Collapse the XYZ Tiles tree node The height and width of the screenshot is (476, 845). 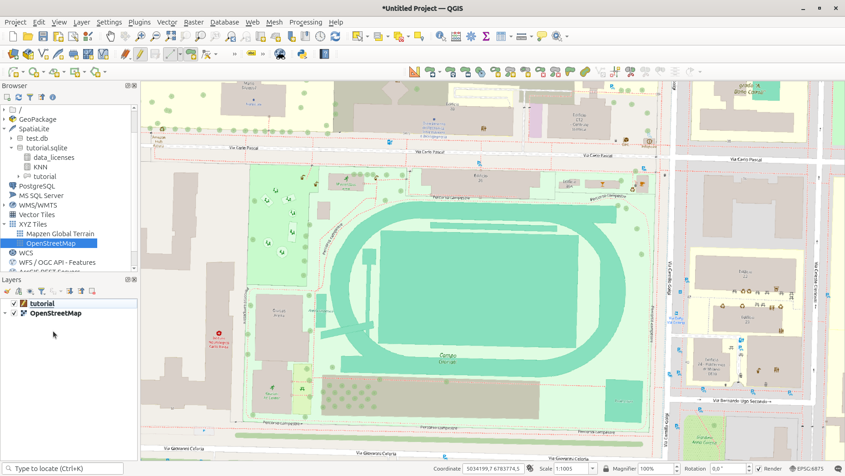pos(5,224)
